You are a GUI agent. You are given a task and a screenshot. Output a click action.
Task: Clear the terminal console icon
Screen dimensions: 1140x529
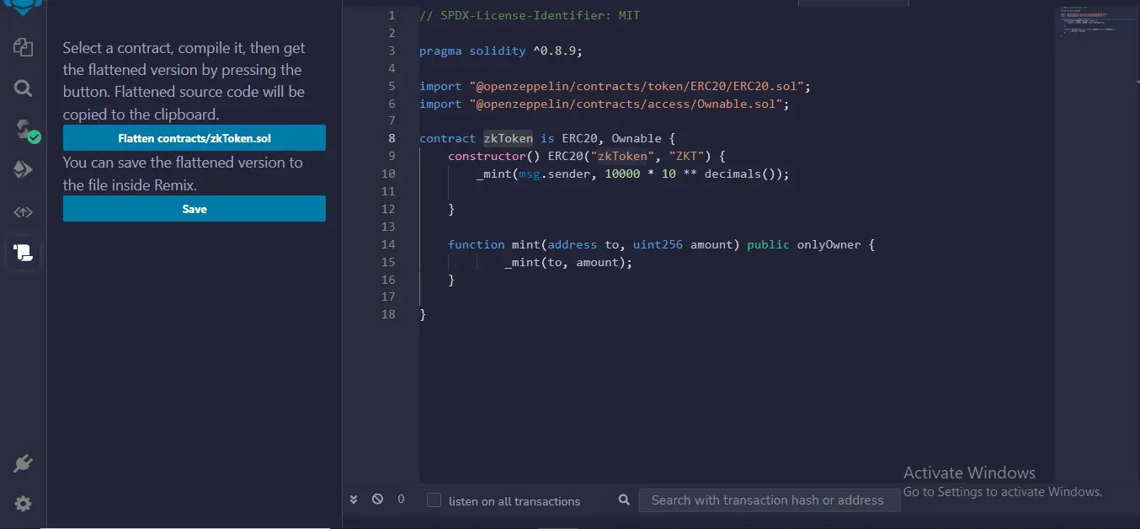(377, 500)
